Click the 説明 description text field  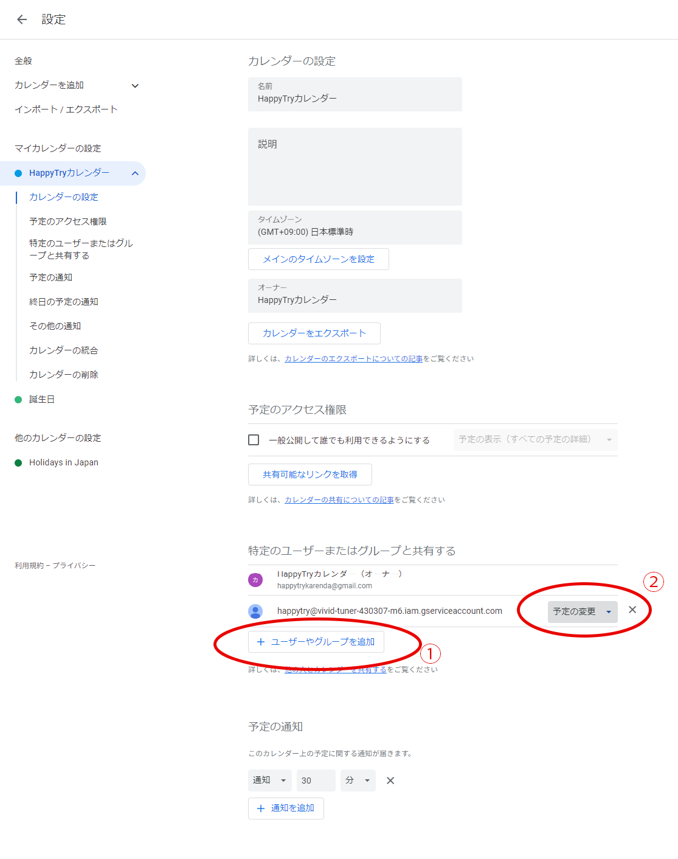(x=355, y=167)
